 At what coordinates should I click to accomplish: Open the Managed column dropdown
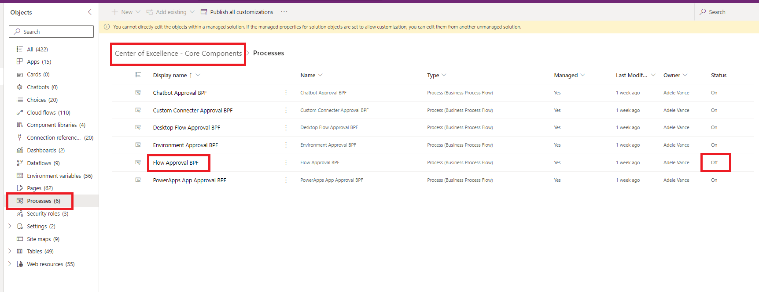(x=583, y=75)
